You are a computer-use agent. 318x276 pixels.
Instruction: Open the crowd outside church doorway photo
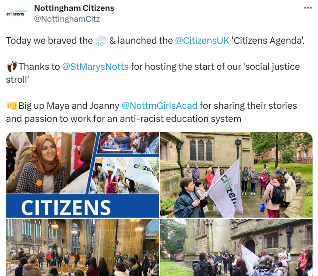click(x=236, y=247)
